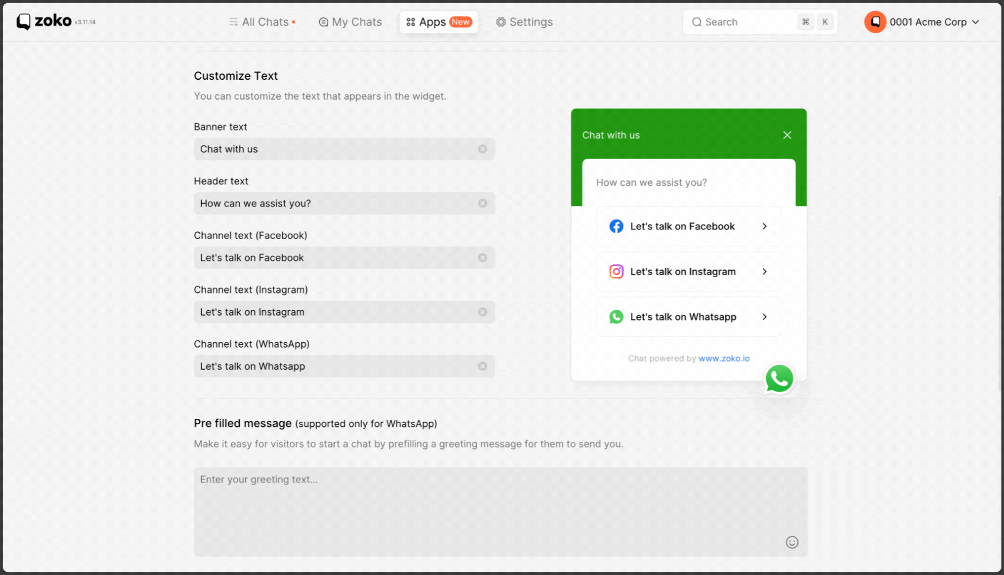1004x575 pixels.
Task: Click Let's talk on Instagram button
Action: point(689,272)
